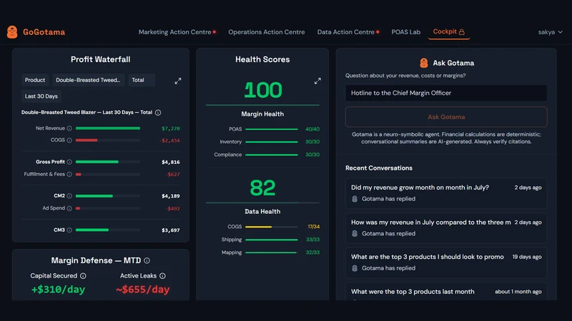The image size is (572, 321).
Task: Click the $4,816 Gross Profit value
Action: (171, 162)
